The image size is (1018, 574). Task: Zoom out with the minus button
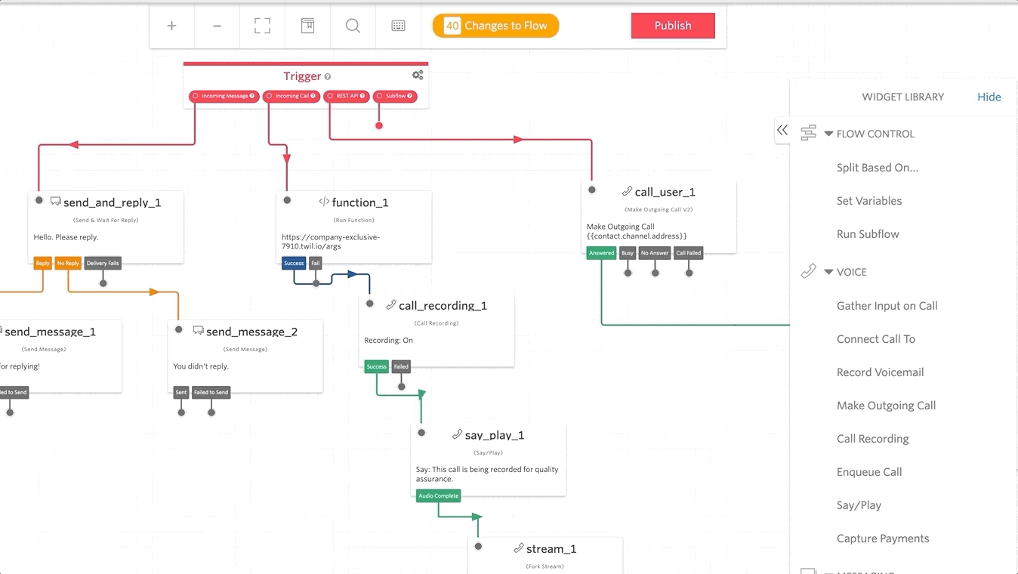point(217,26)
